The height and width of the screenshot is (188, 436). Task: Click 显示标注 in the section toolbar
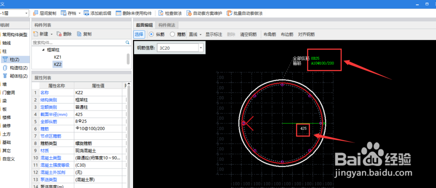pos(214,34)
